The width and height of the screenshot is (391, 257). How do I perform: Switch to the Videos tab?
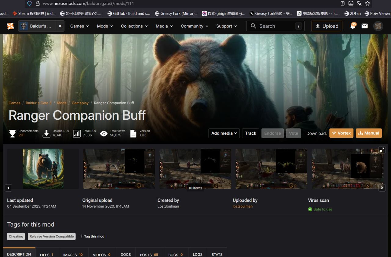click(x=102, y=253)
